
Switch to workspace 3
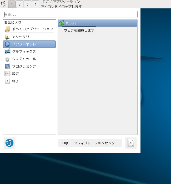[28, 4]
